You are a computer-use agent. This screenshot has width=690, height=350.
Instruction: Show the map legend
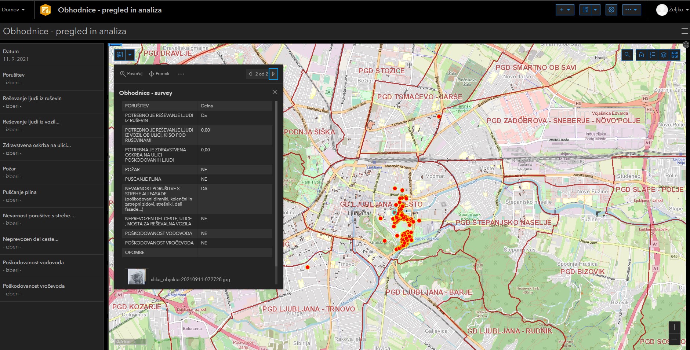tap(652, 55)
